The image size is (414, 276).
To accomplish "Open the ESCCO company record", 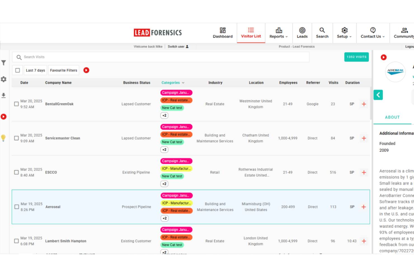I will 51,173.
